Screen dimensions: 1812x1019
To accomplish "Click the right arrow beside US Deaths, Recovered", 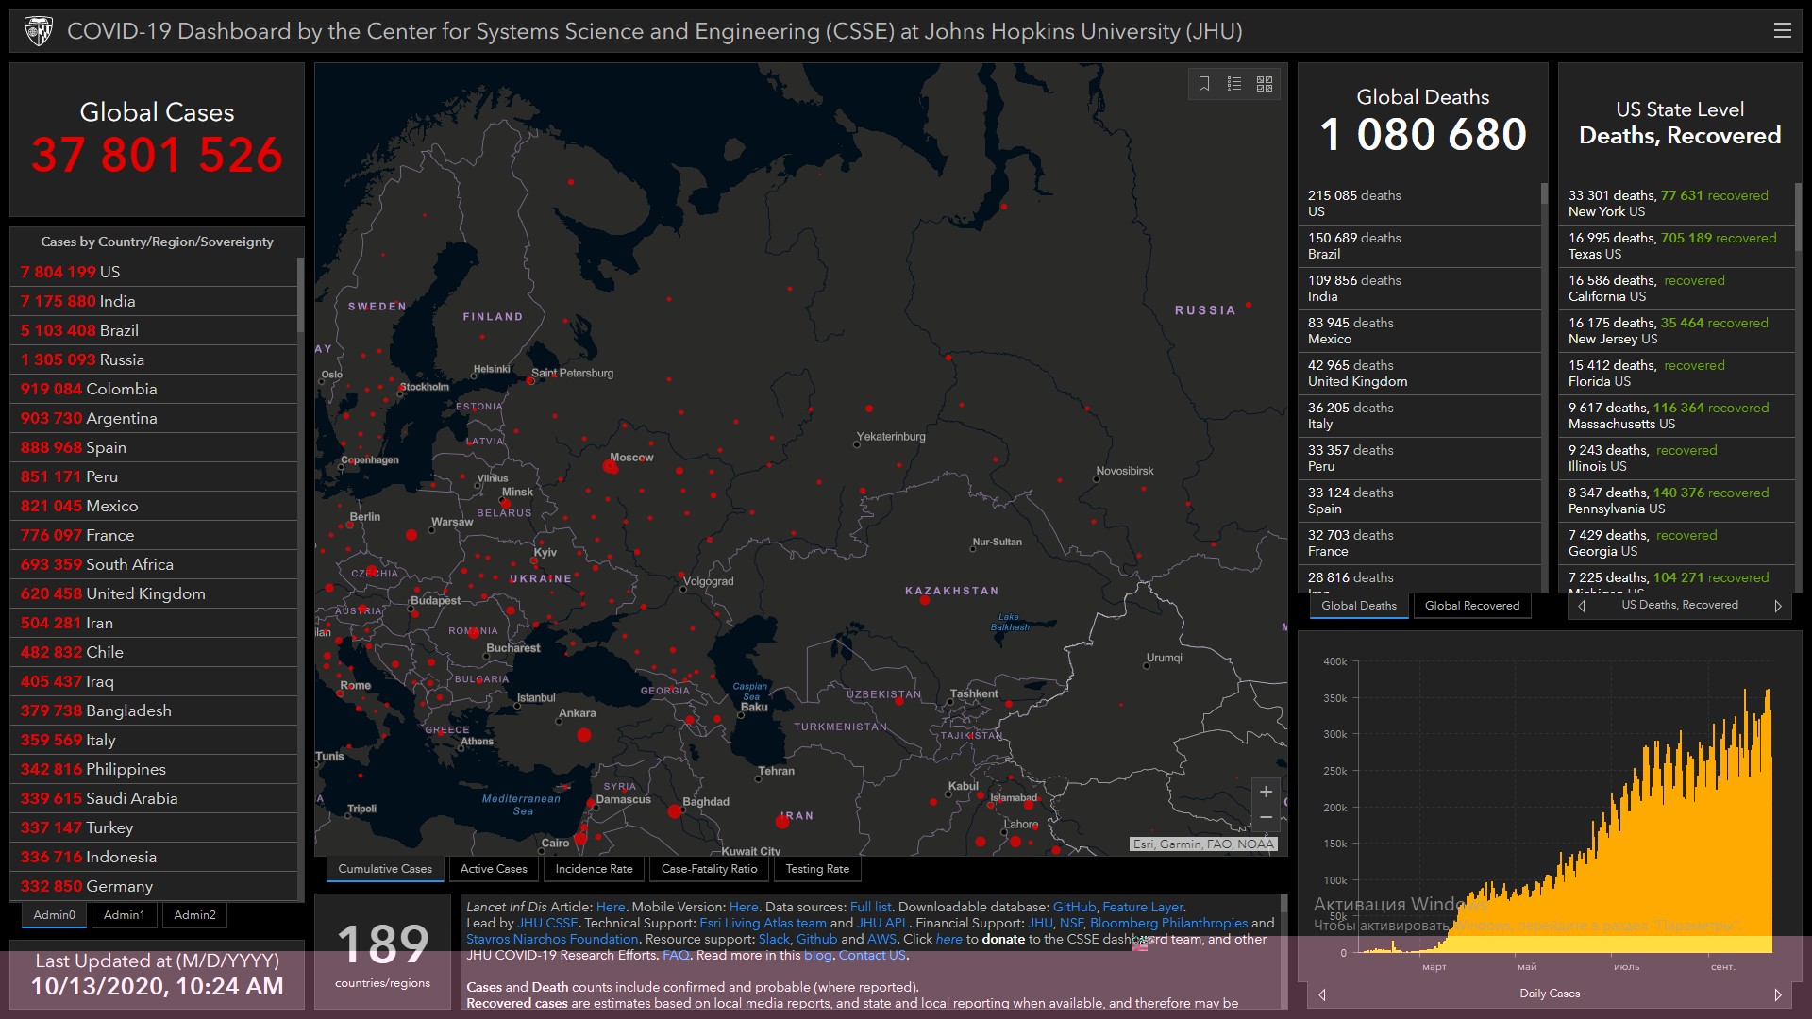I will (1778, 606).
